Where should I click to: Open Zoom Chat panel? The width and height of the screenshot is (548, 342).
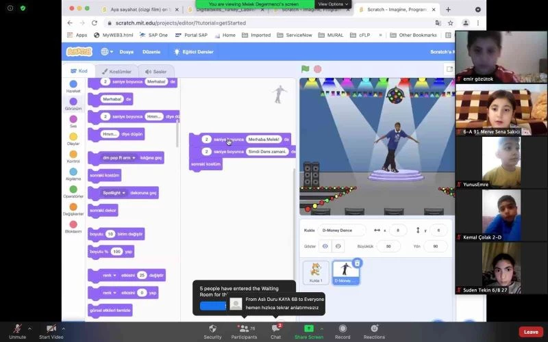click(x=275, y=331)
